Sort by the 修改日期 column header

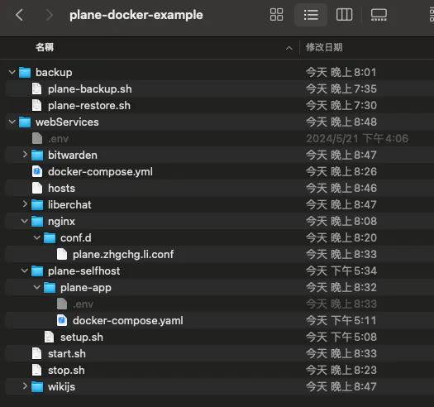(324, 47)
